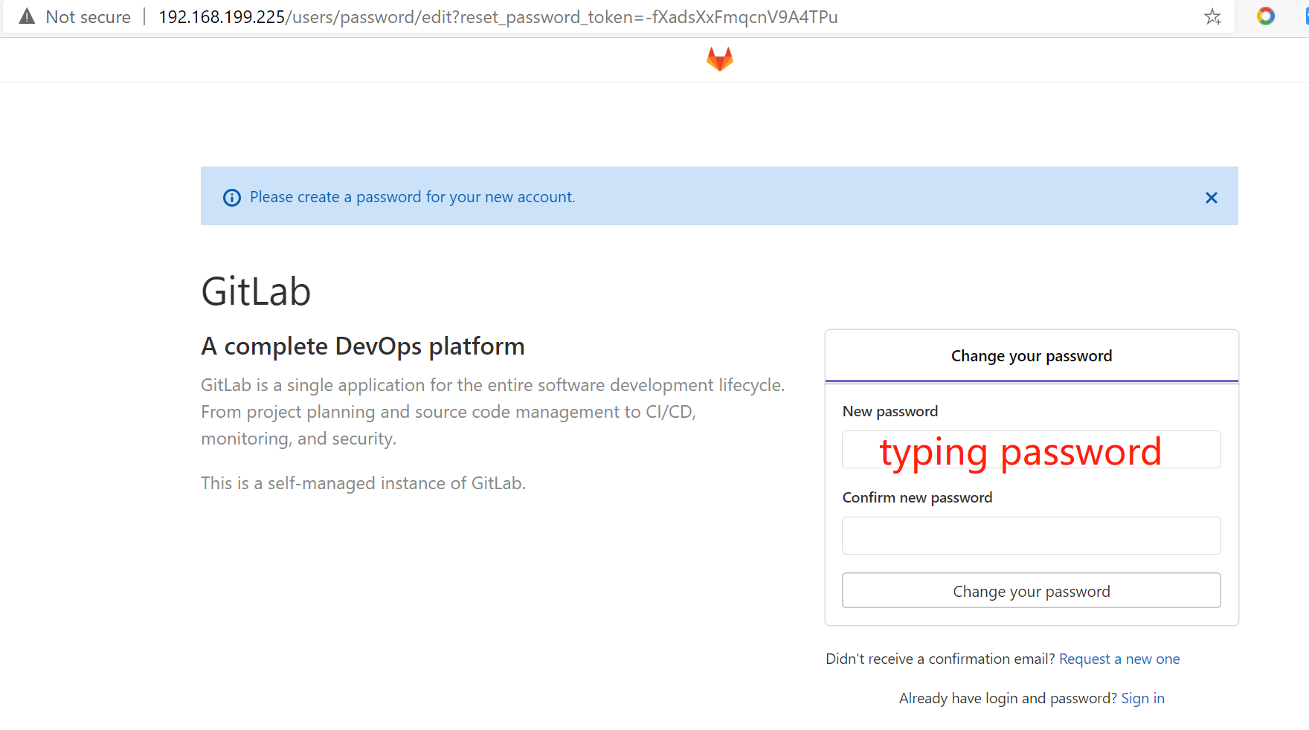This screenshot has width=1309, height=730.
Task: Click the Confirm new password label
Action: 916,497
